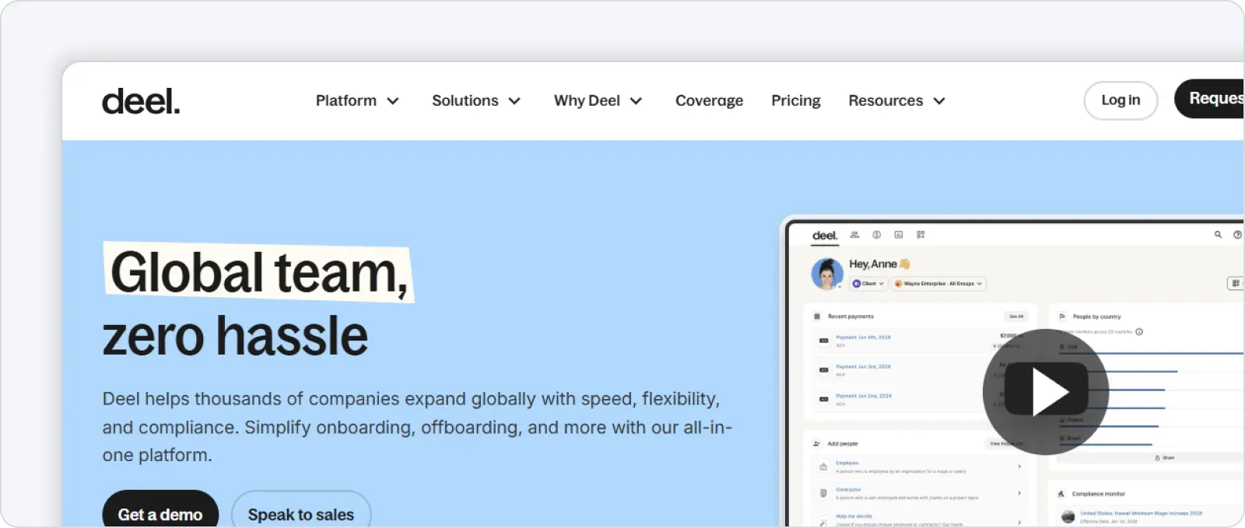The height and width of the screenshot is (528, 1245).
Task: Click the Compliance monitor gavel icon
Action: coord(1061,494)
